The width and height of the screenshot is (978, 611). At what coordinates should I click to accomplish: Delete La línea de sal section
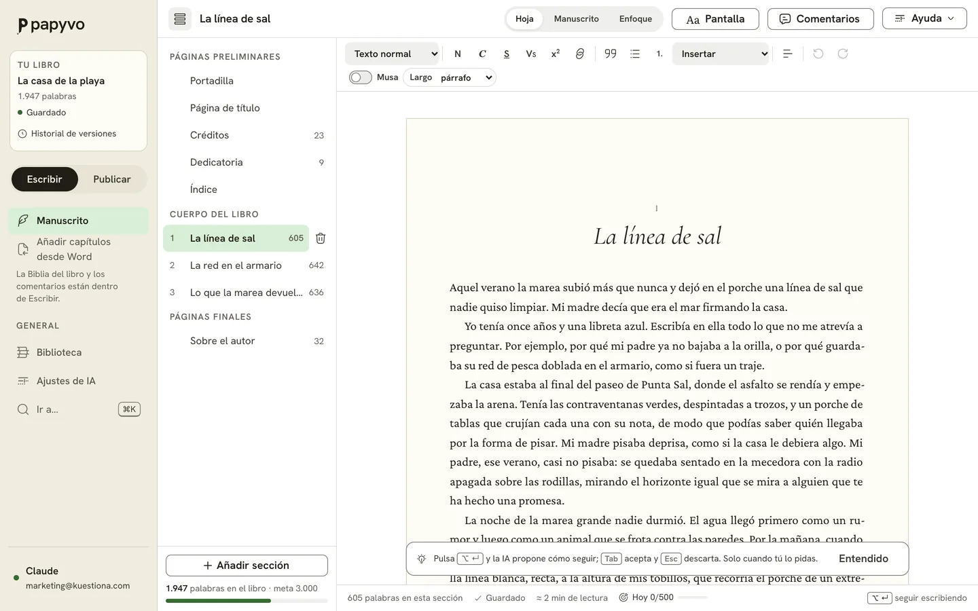click(x=321, y=238)
